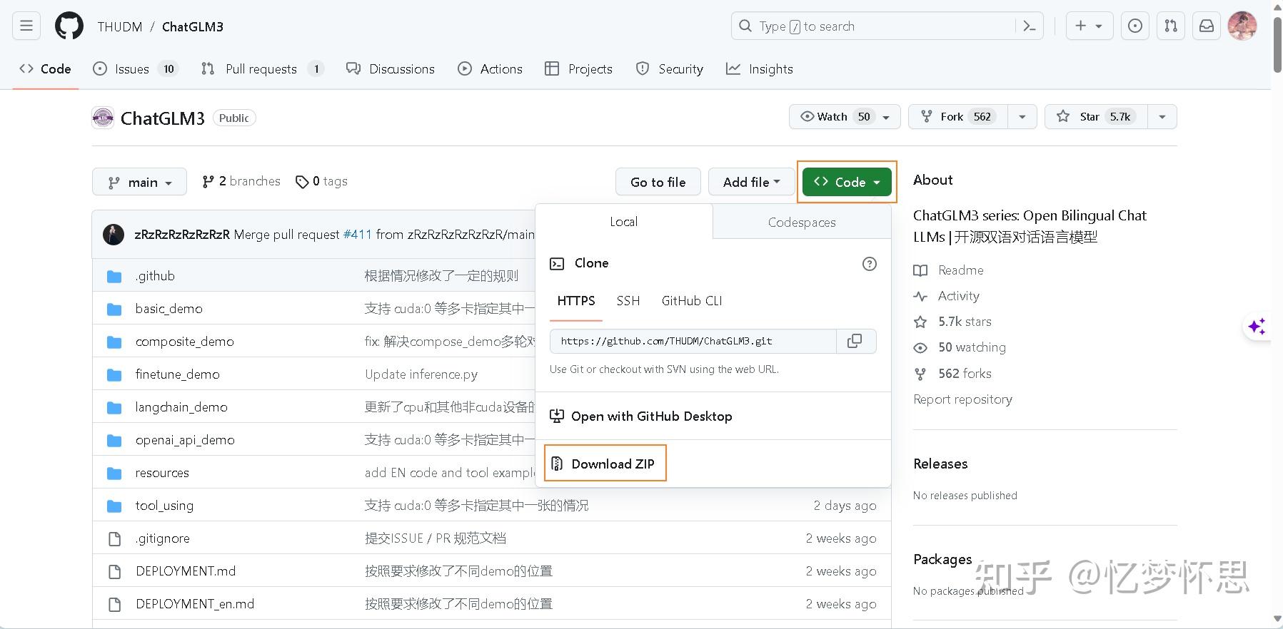The width and height of the screenshot is (1283, 629).
Task: Open the Pull requests tab
Action: pyautogui.click(x=262, y=69)
